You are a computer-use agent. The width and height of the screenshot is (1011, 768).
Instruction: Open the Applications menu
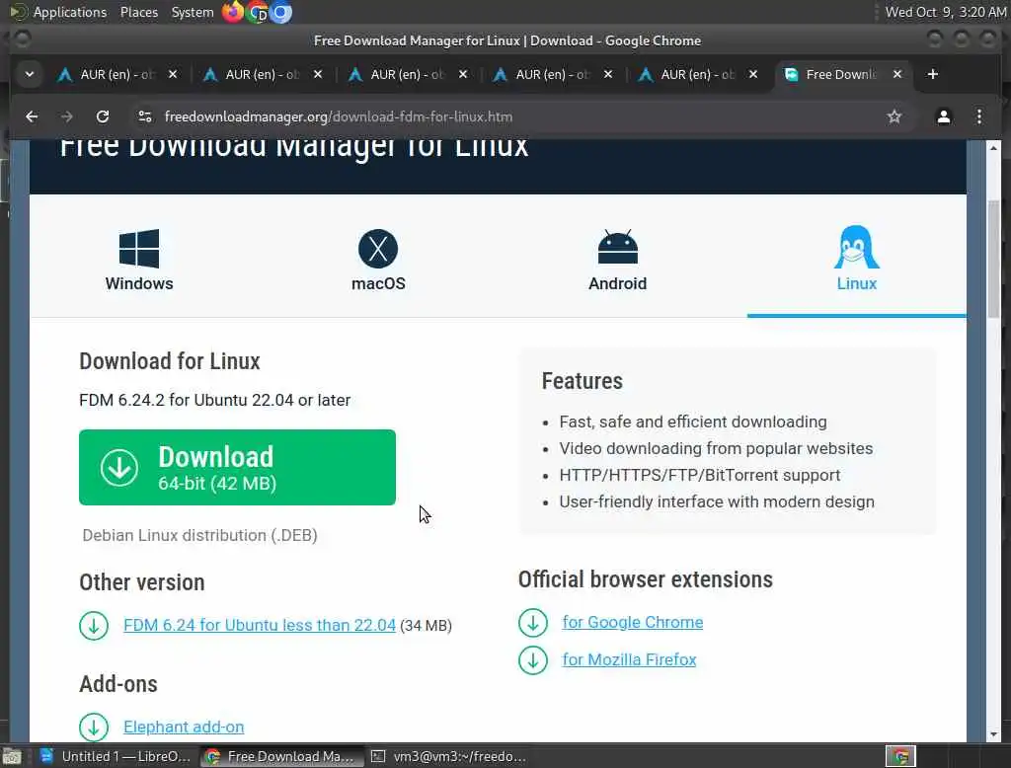point(58,12)
